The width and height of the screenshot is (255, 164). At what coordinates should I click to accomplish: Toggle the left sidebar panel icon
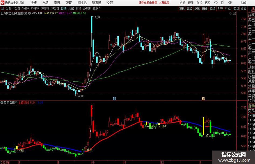pyautogui.click(x=2, y=8)
